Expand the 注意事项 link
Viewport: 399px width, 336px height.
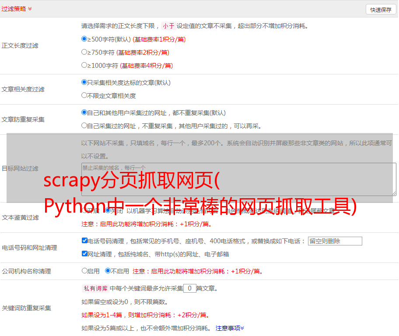click(x=230, y=328)
